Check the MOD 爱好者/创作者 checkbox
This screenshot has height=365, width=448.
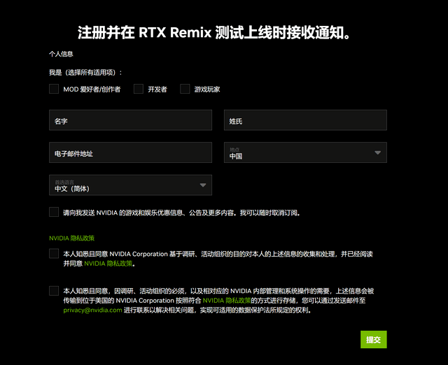[x=54, y=89]
